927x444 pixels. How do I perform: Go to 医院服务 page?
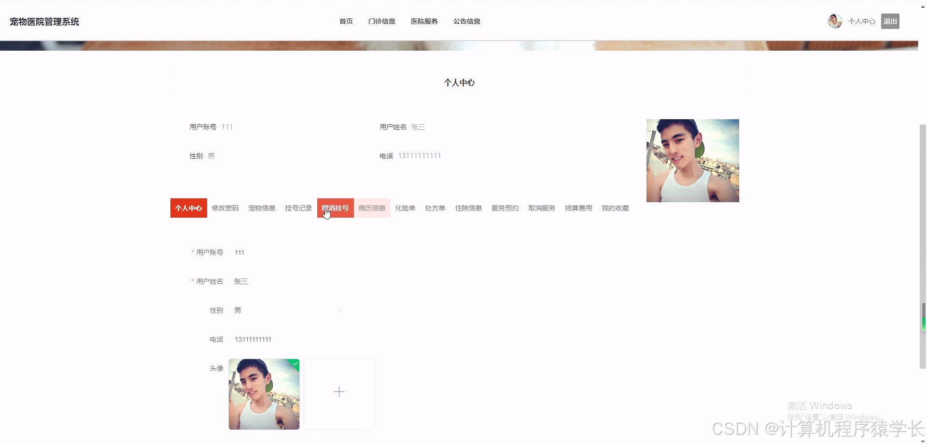424,21
